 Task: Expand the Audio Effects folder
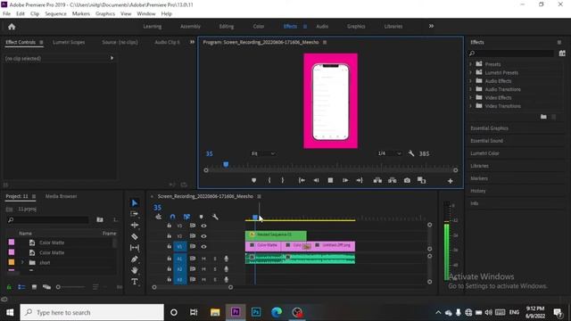(x=470, y=81)
